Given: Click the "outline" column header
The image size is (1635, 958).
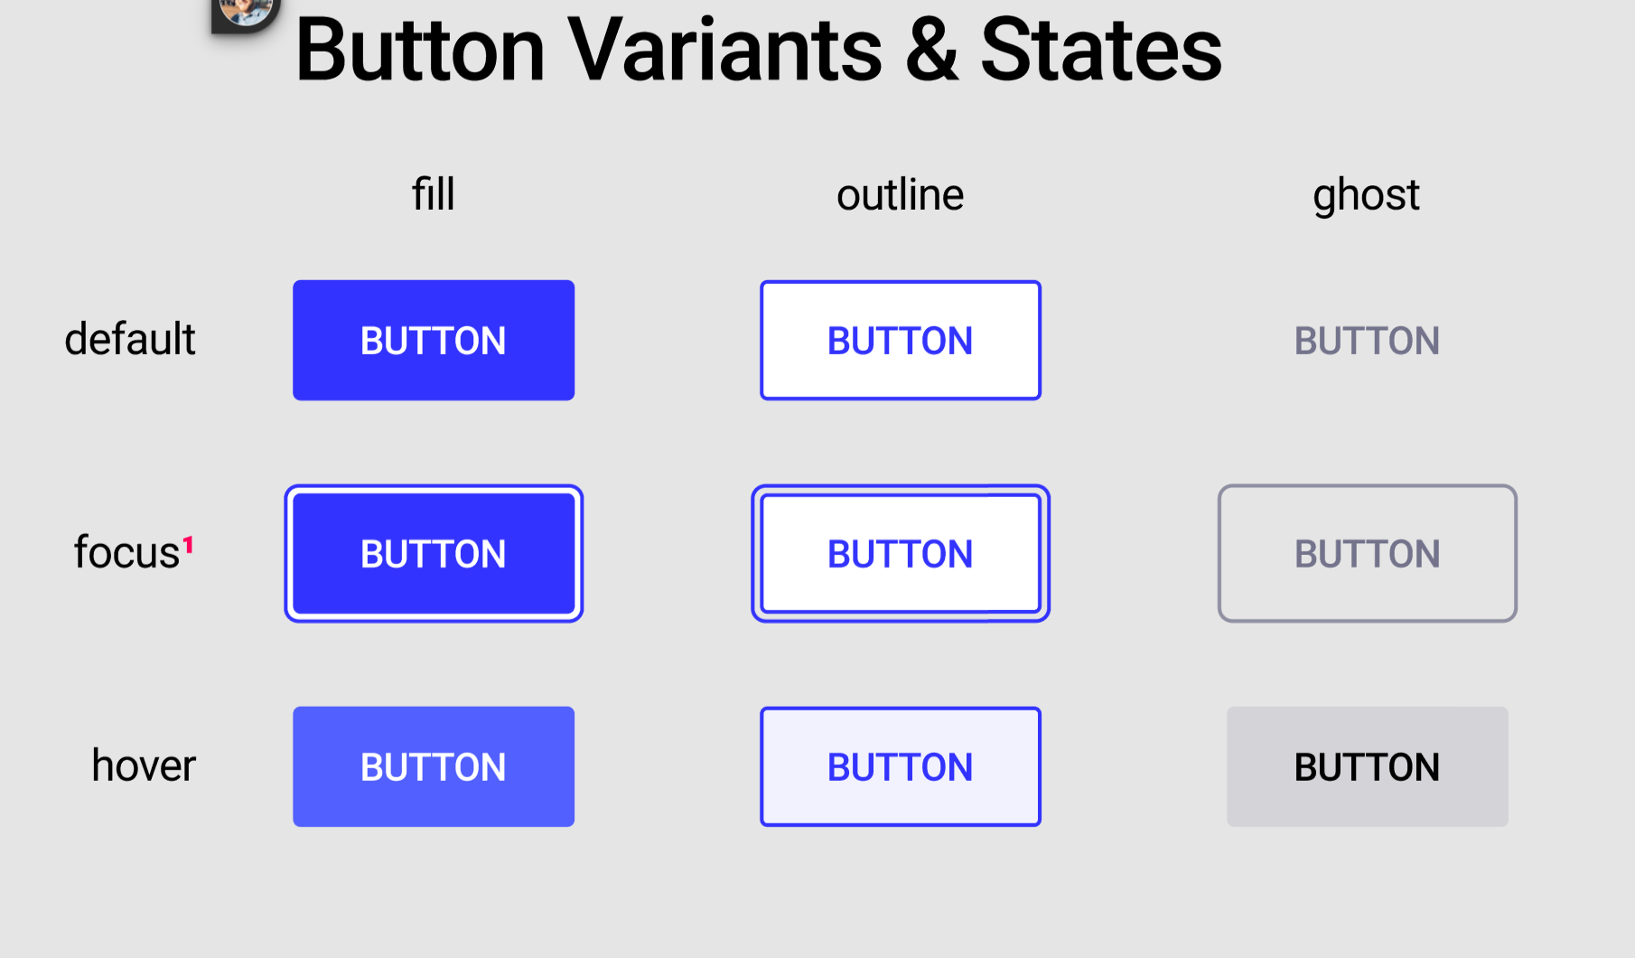Looking at the screenshot, I should click(901, 195).
